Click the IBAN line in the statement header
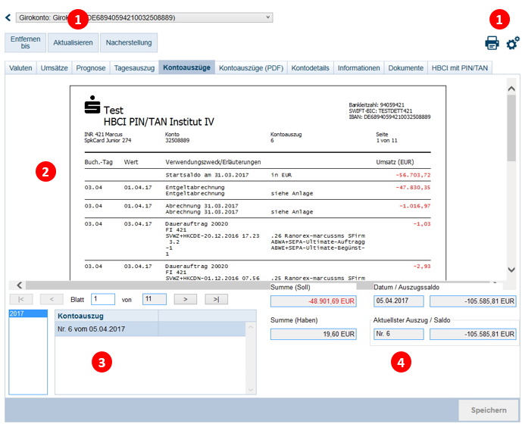This screenshot has width=522, height=424. click(390, 117)
